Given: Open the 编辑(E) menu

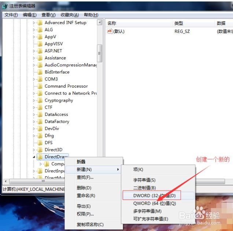Looking at the screenshot, I should [x=30, y=15].
